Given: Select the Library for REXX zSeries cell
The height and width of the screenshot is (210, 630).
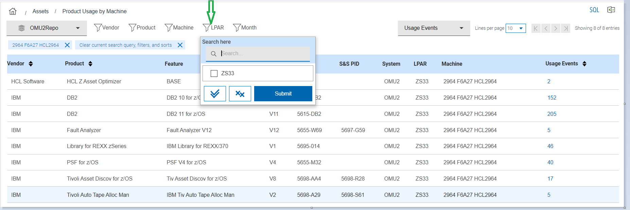Looking at the screenshot, I should pyautogui.click(x=97, y=146).
